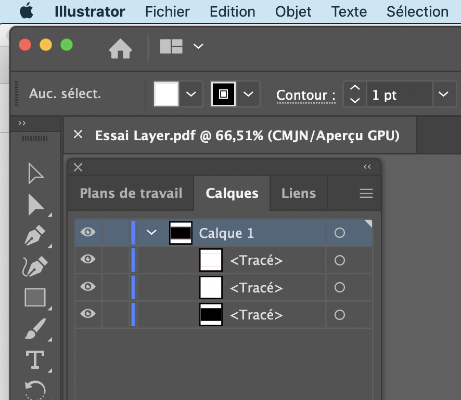Select the Curvature tool
Viewport: 461px width, 400px height.
point(35,266)
